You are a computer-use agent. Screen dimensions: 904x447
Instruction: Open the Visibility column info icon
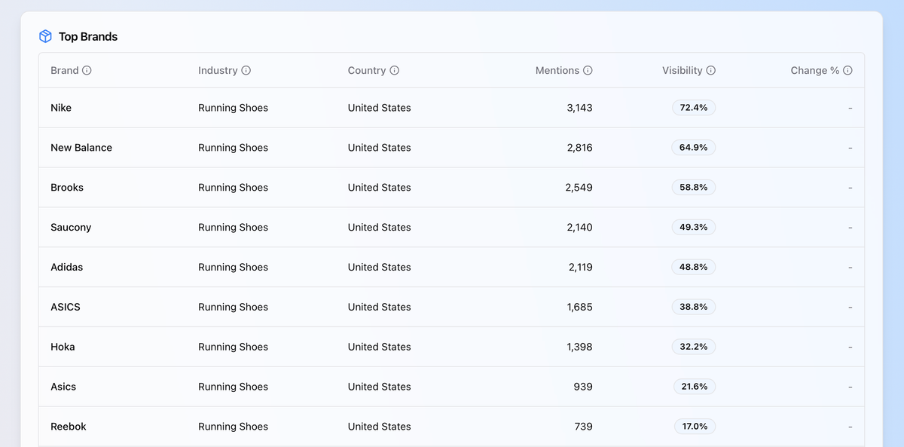point(711,70)
